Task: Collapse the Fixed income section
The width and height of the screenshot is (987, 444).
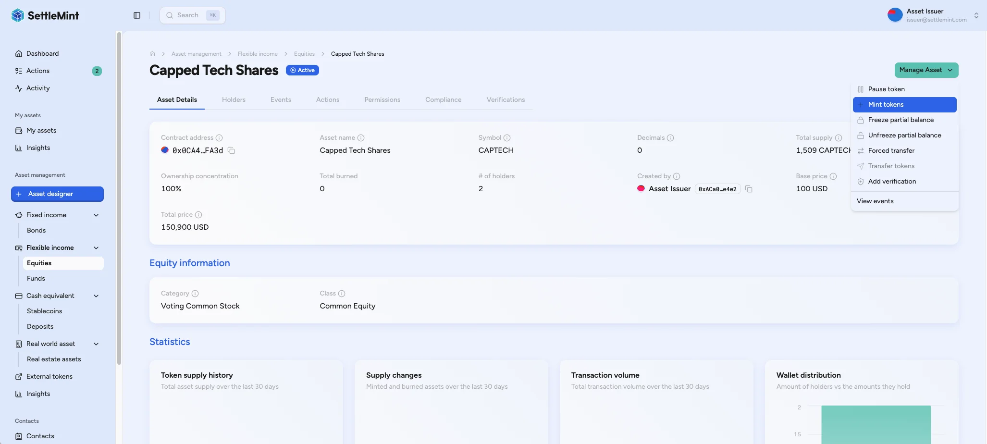Action: 96,215
